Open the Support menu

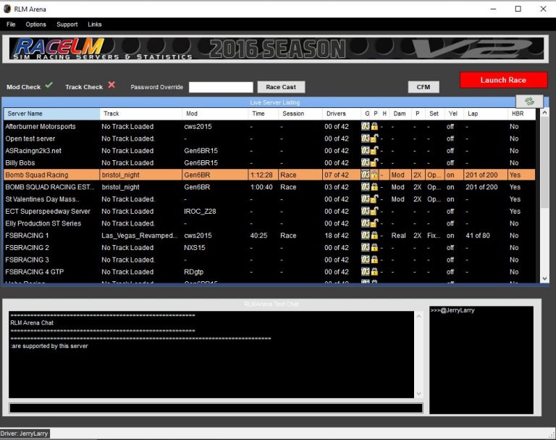click(67, 25)
